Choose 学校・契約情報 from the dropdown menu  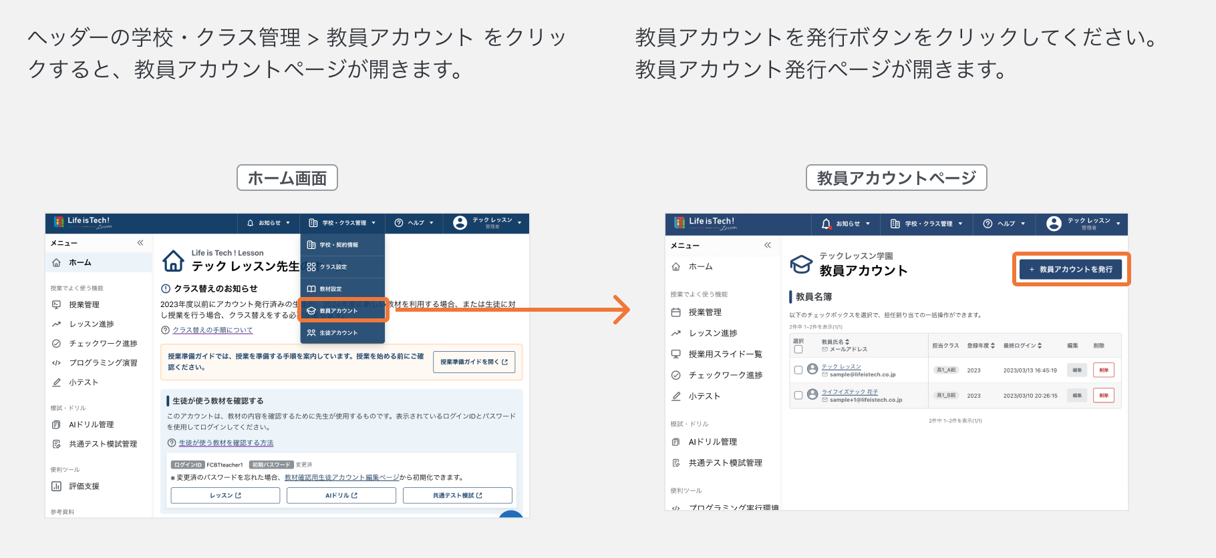pyautogui.click(x=343, y=245)
